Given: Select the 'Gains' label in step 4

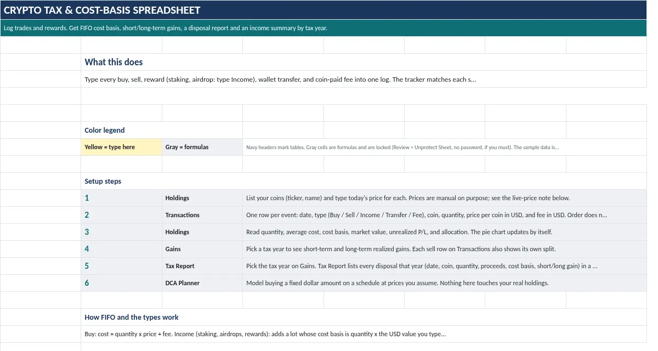Looking at the screenshot, I should (x=202, y=249).
